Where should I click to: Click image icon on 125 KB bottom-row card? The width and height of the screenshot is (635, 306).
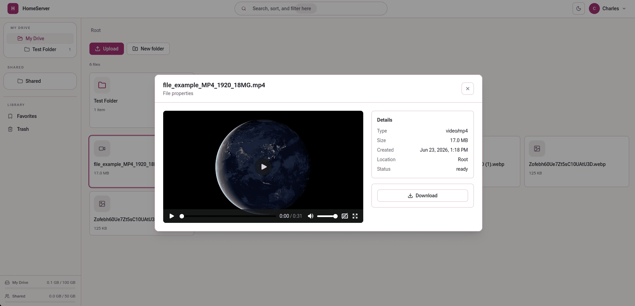tap(102, 204)
